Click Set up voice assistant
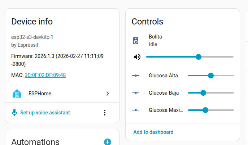Screen dimensions: 248x145 (x=45, y=113)
